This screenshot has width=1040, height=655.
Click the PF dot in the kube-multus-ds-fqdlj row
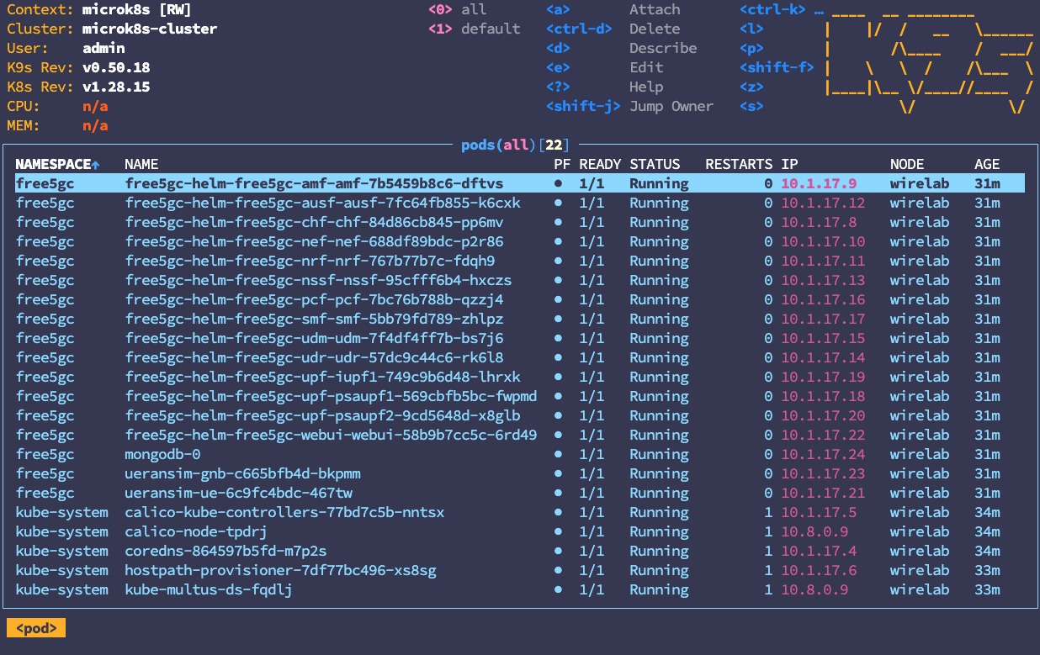(558, 589)
